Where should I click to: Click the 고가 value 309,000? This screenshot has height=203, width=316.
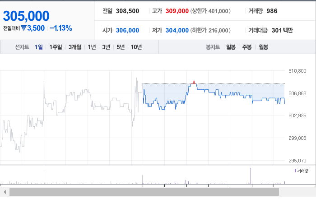177,11
